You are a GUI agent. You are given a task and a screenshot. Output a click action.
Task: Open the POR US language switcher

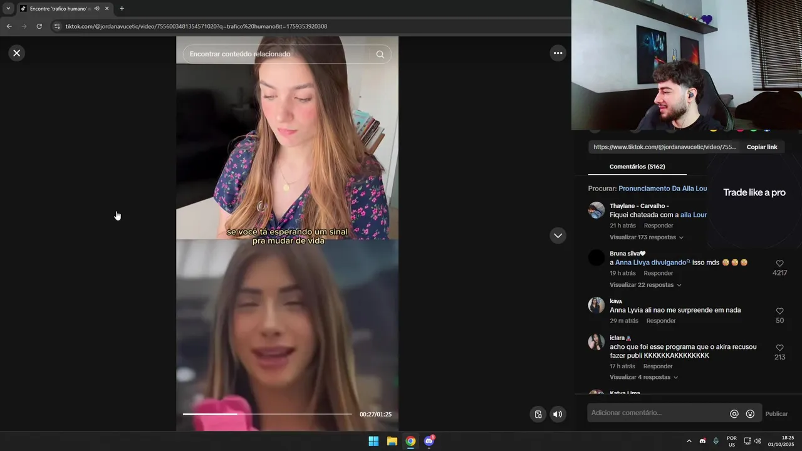tap(732, 441)
